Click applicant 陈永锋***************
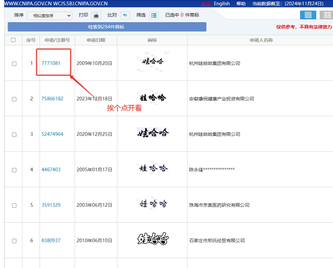Screen dimensions: 333x268 coord(212,169)
